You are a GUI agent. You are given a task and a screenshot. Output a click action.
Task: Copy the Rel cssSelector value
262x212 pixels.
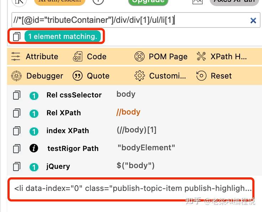click(x=16, y=95)
